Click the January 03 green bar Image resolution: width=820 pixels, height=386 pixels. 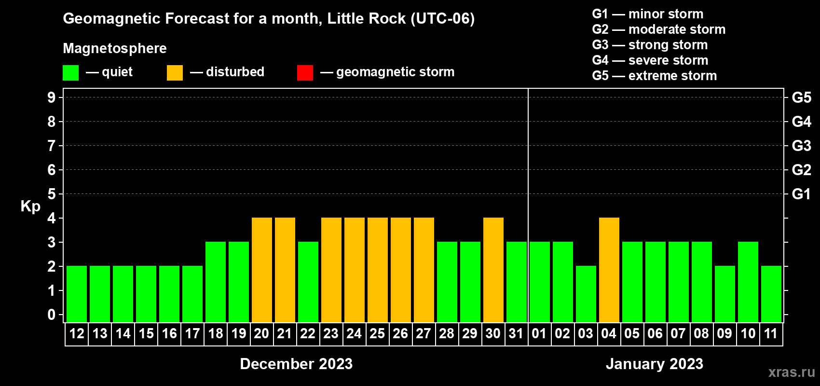tap(586, 294)
